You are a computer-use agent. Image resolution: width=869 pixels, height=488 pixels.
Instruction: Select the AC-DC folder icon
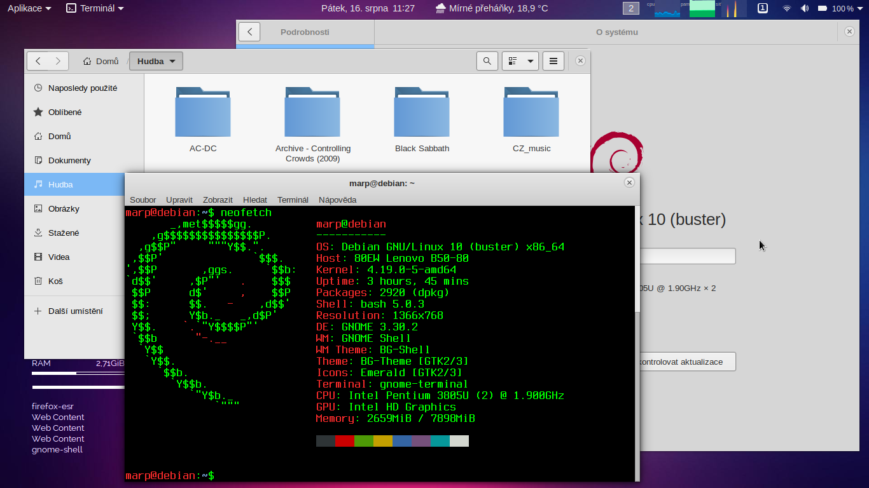pyautogui.click(x=203, y=112)
